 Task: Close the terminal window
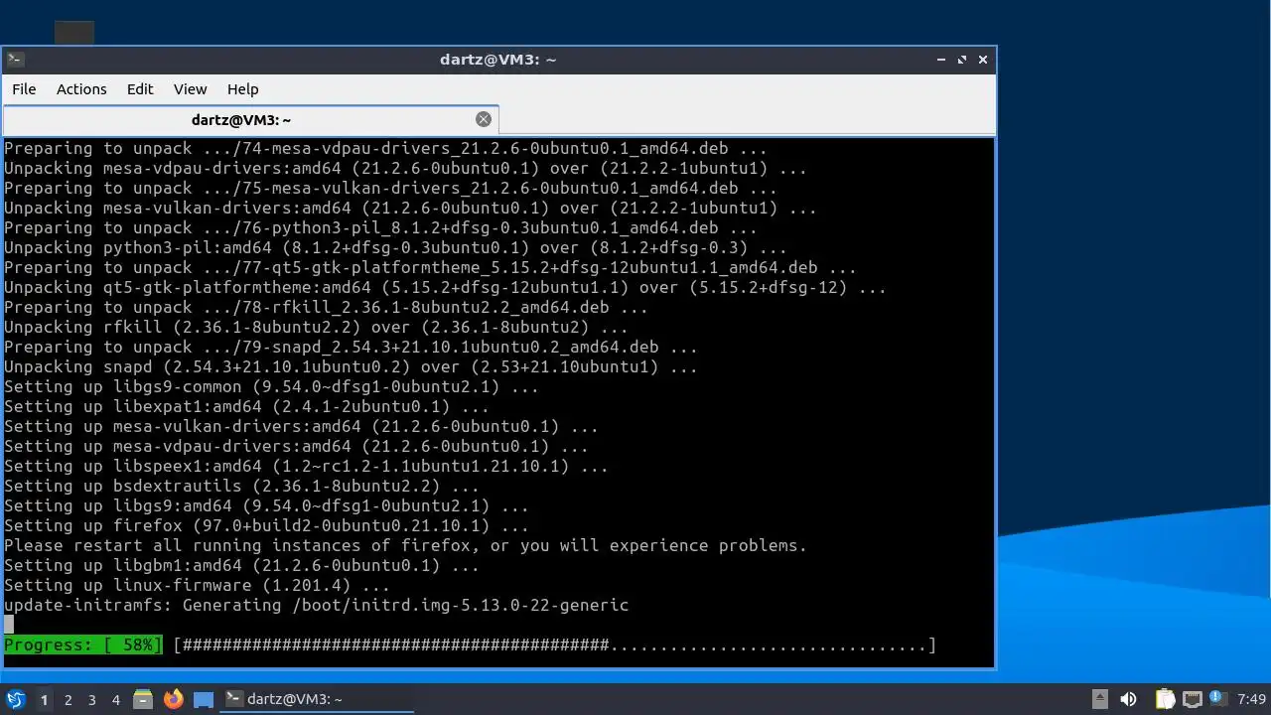click(x=983, y=60)
